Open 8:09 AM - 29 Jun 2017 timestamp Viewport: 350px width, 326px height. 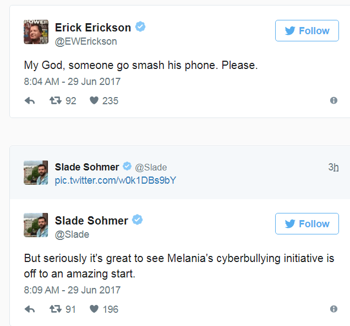point(72,290)
